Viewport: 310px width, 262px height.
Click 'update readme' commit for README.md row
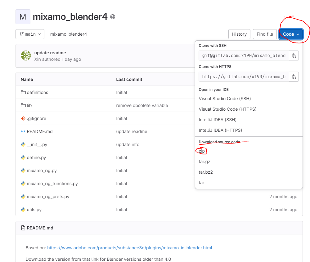[132, 131]
